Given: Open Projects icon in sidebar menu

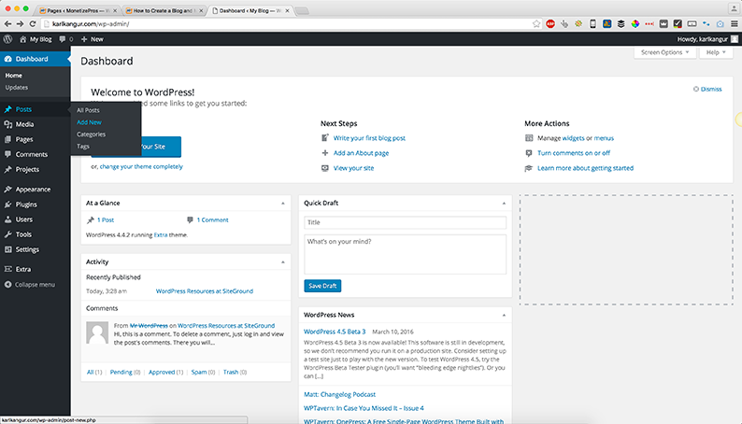Looking at the screenshot, I should tap(8, 169).
